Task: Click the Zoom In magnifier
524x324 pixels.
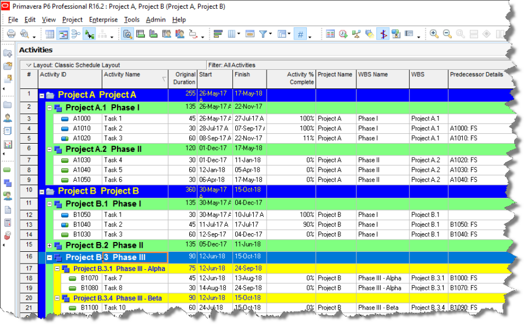Action: coord(434,34)
